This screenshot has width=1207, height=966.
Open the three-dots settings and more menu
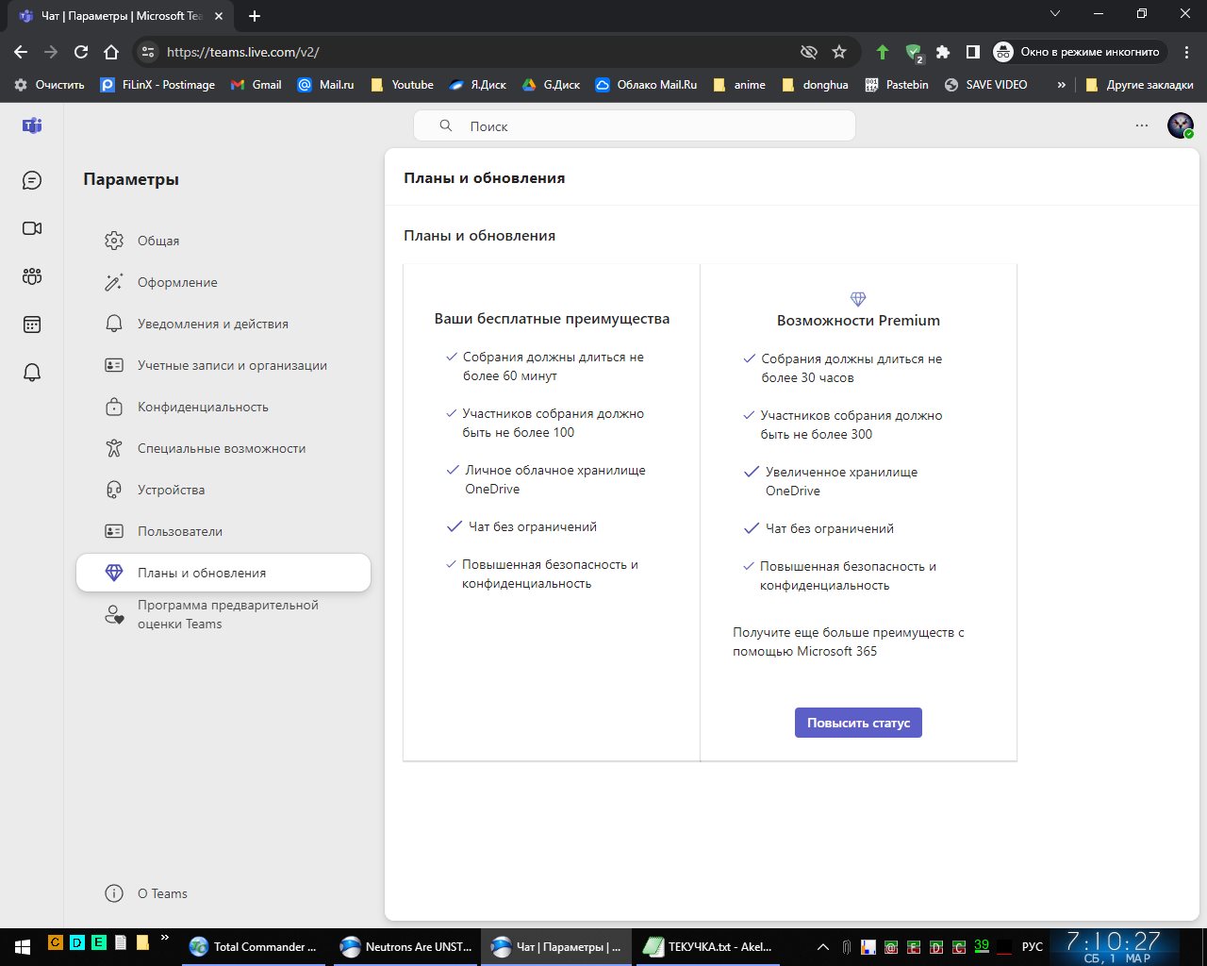[1142, 125]
